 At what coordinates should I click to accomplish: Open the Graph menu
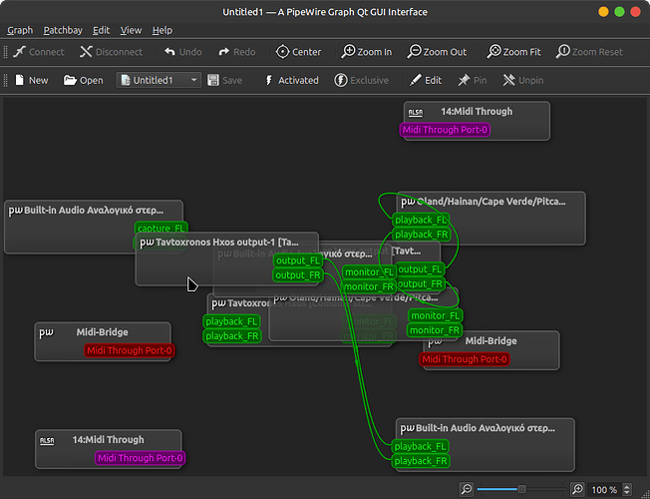coord(20,30)
